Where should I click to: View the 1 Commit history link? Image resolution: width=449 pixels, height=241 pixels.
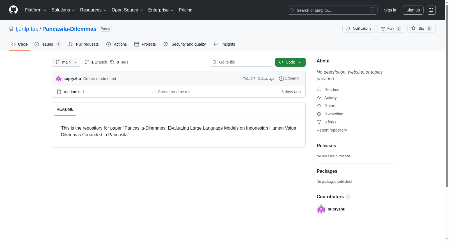289,79
